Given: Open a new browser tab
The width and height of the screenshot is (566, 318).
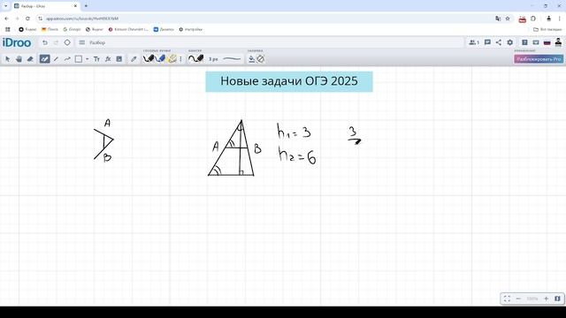Looking at the screenshot, I should pyautogui.click(x=86, y=6).
